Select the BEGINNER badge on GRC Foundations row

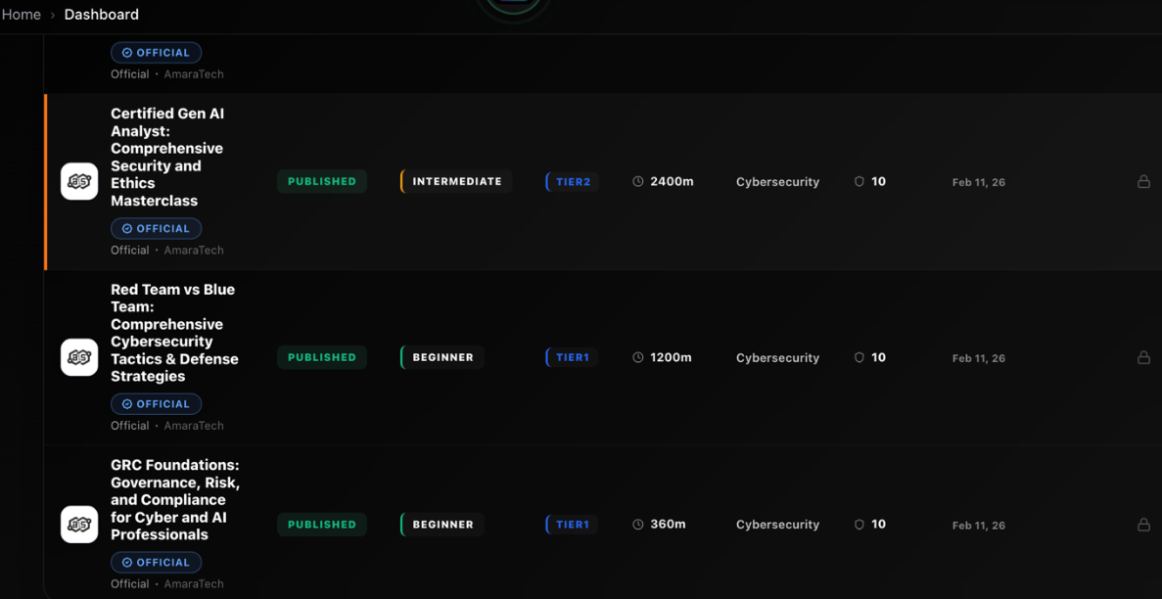click(442, 525)
